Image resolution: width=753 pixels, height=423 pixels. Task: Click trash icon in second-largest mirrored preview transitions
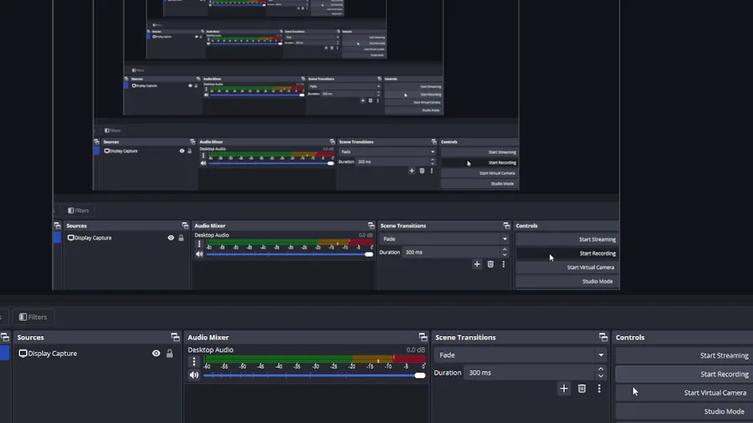[x=422, y=171]
